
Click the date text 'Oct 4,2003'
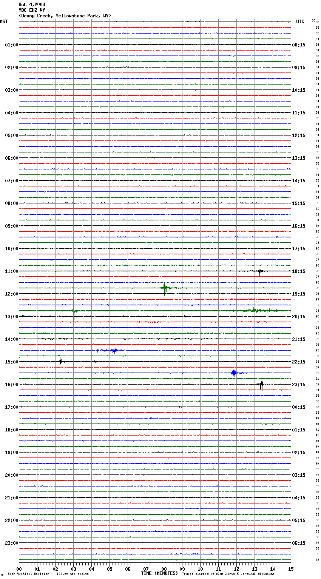click(32, 5)
